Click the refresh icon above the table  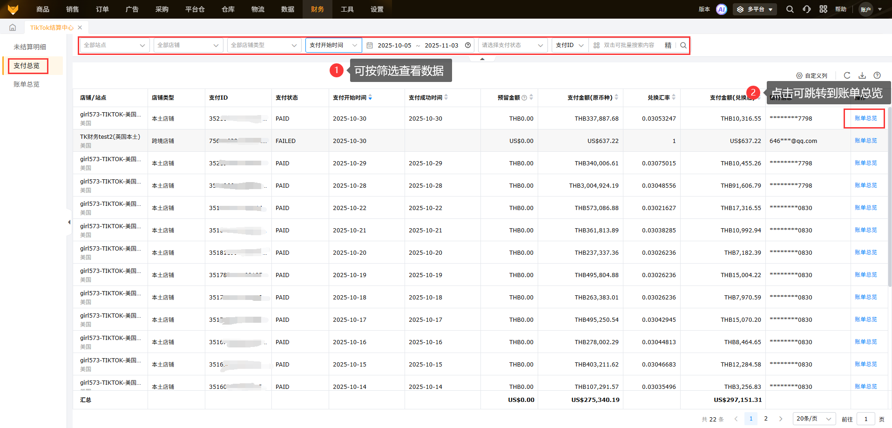[847, 75]
